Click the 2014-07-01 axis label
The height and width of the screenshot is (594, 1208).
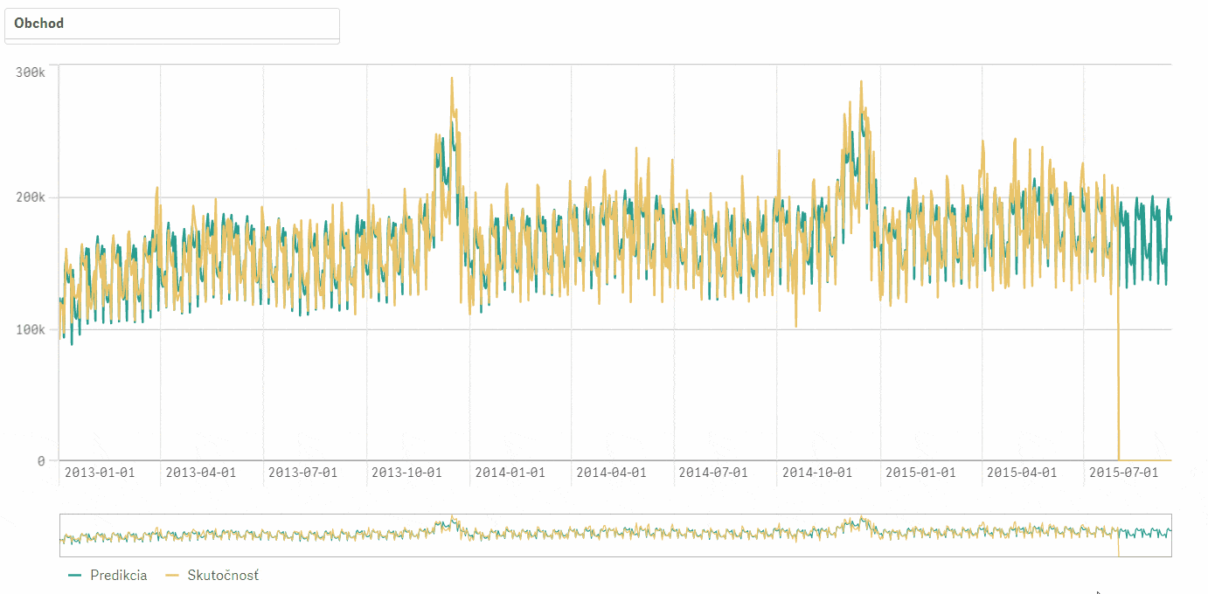coord(713,473)
